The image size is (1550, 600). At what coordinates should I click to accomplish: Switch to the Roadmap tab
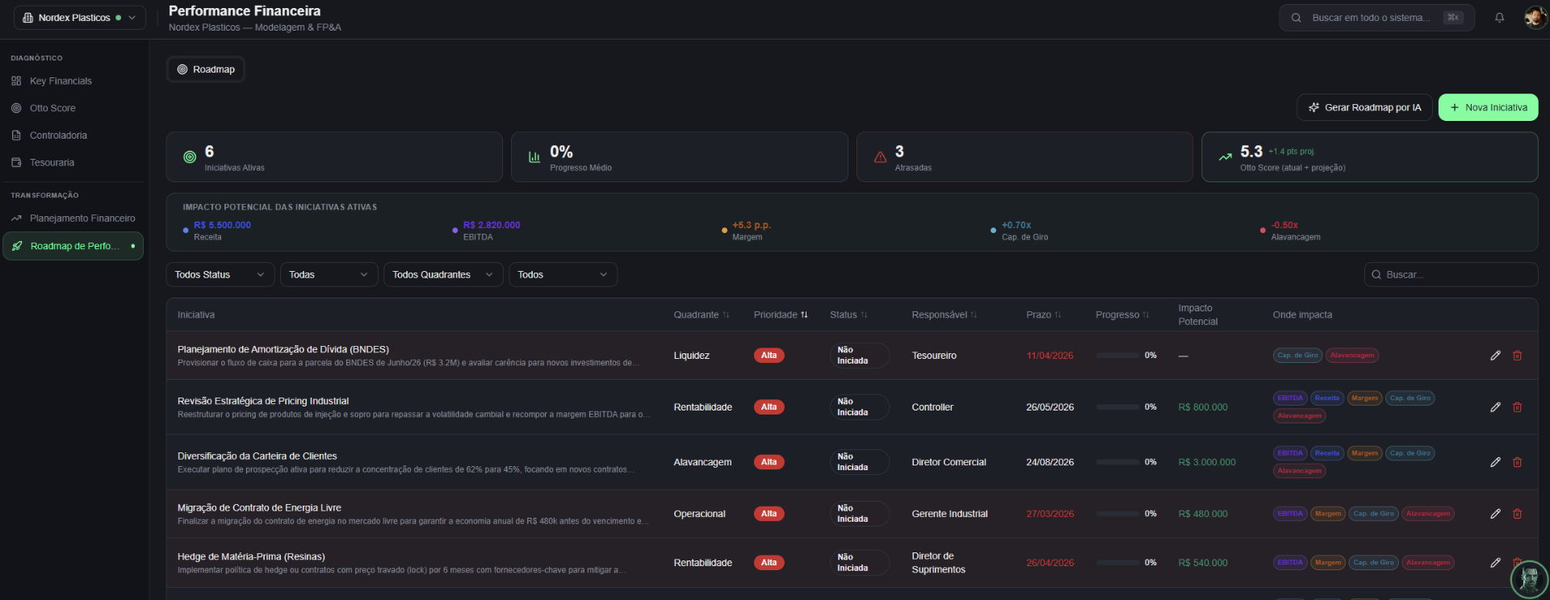click(206, 69)
